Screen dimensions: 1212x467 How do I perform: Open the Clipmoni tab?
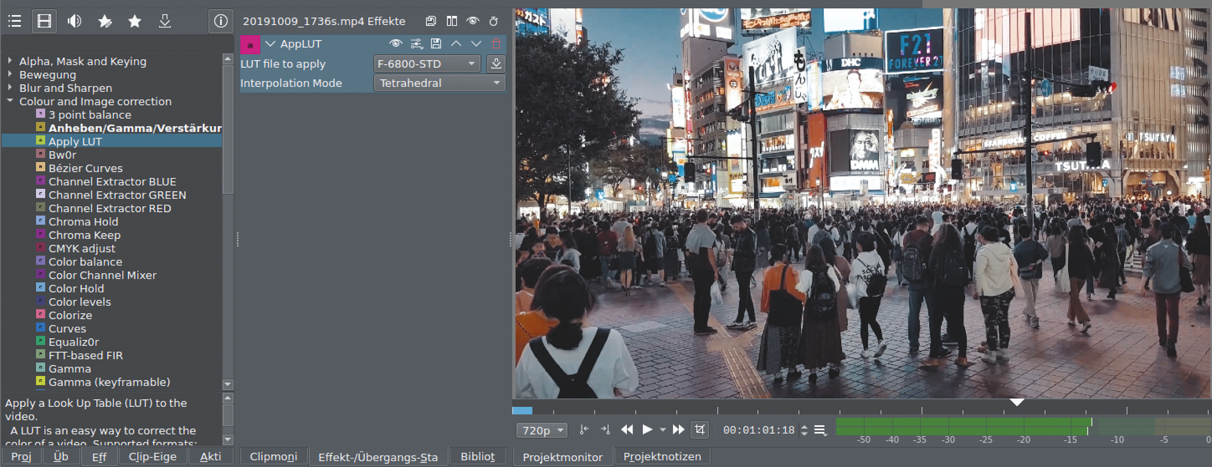coord(273,457)
